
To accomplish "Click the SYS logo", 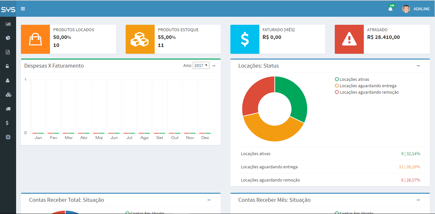I will (x=8, y=9).
